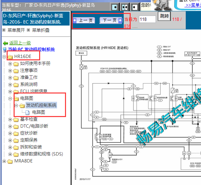This screenshot has width=201, height=185.
Task: Click the inward-arrows panel icon in the top toolbar
Action: point(125,7)
